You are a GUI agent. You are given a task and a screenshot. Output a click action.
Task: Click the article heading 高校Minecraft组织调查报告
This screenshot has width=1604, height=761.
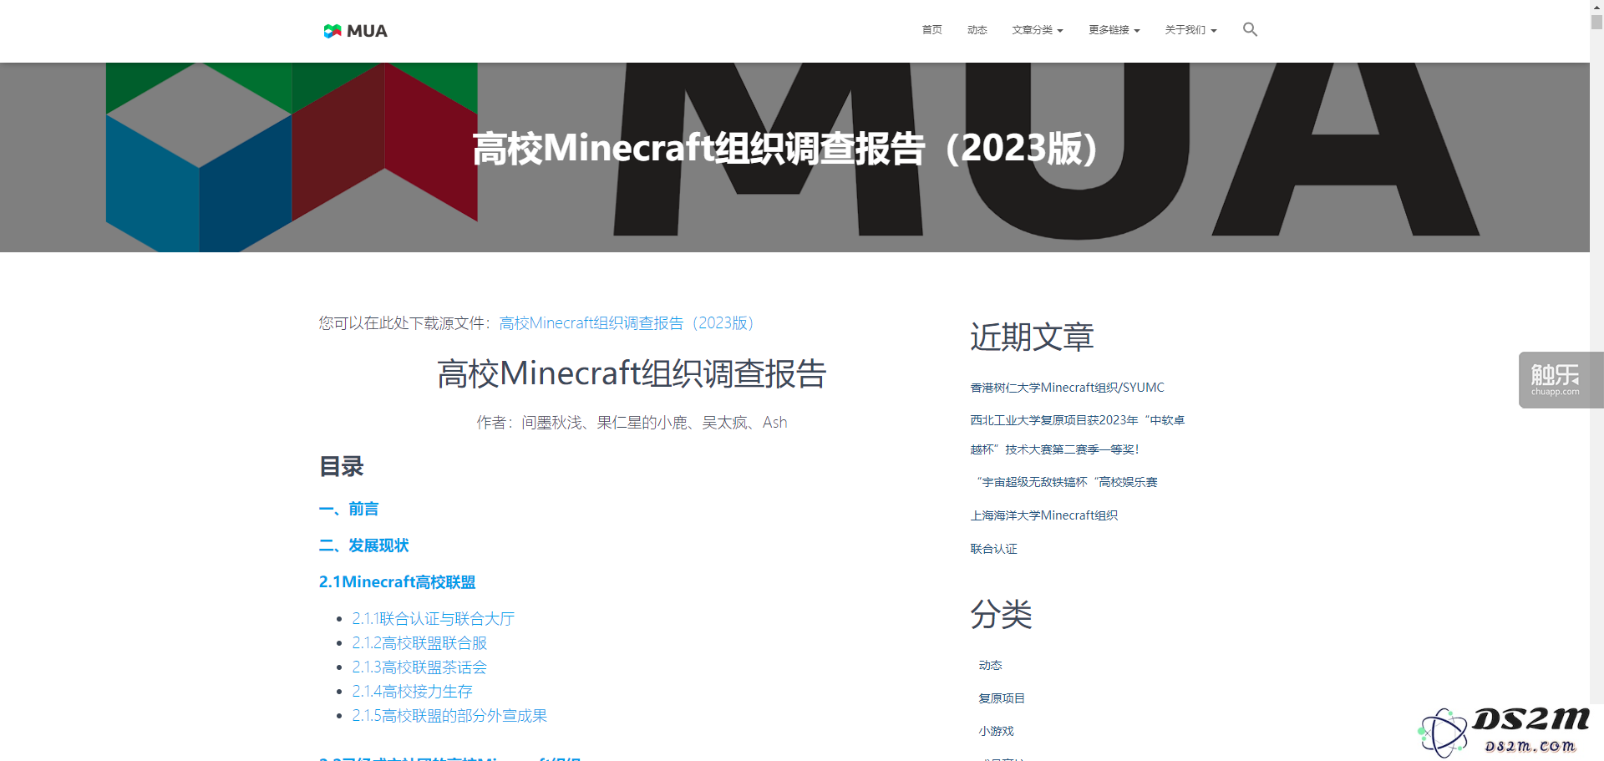(632, 373)
